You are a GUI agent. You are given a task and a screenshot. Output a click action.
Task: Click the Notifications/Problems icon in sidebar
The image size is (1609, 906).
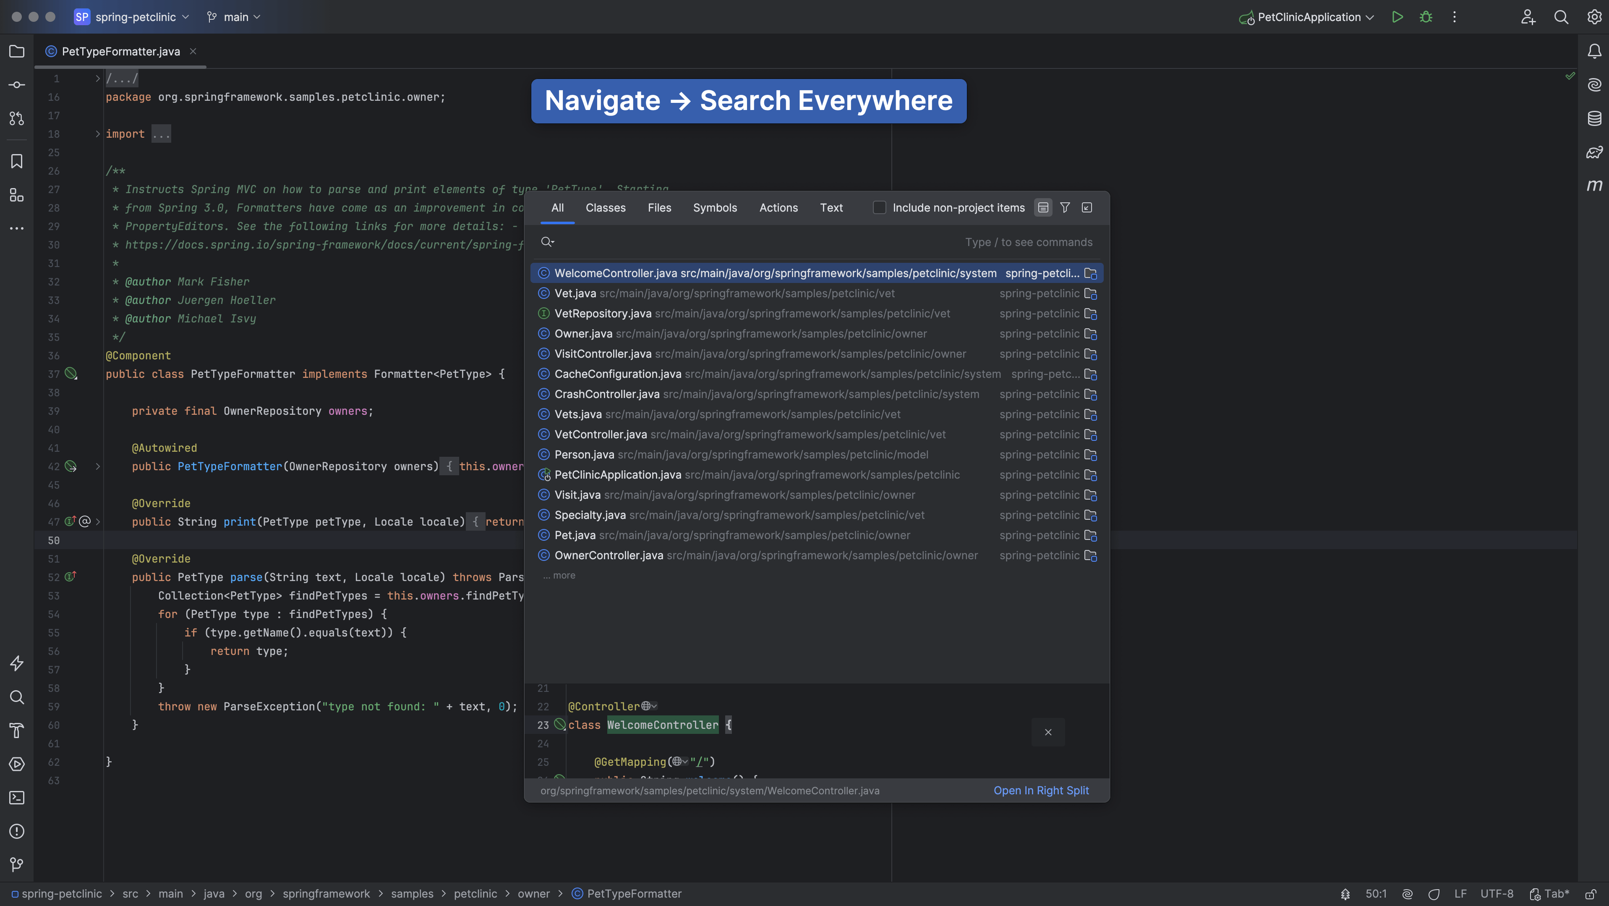16,831
